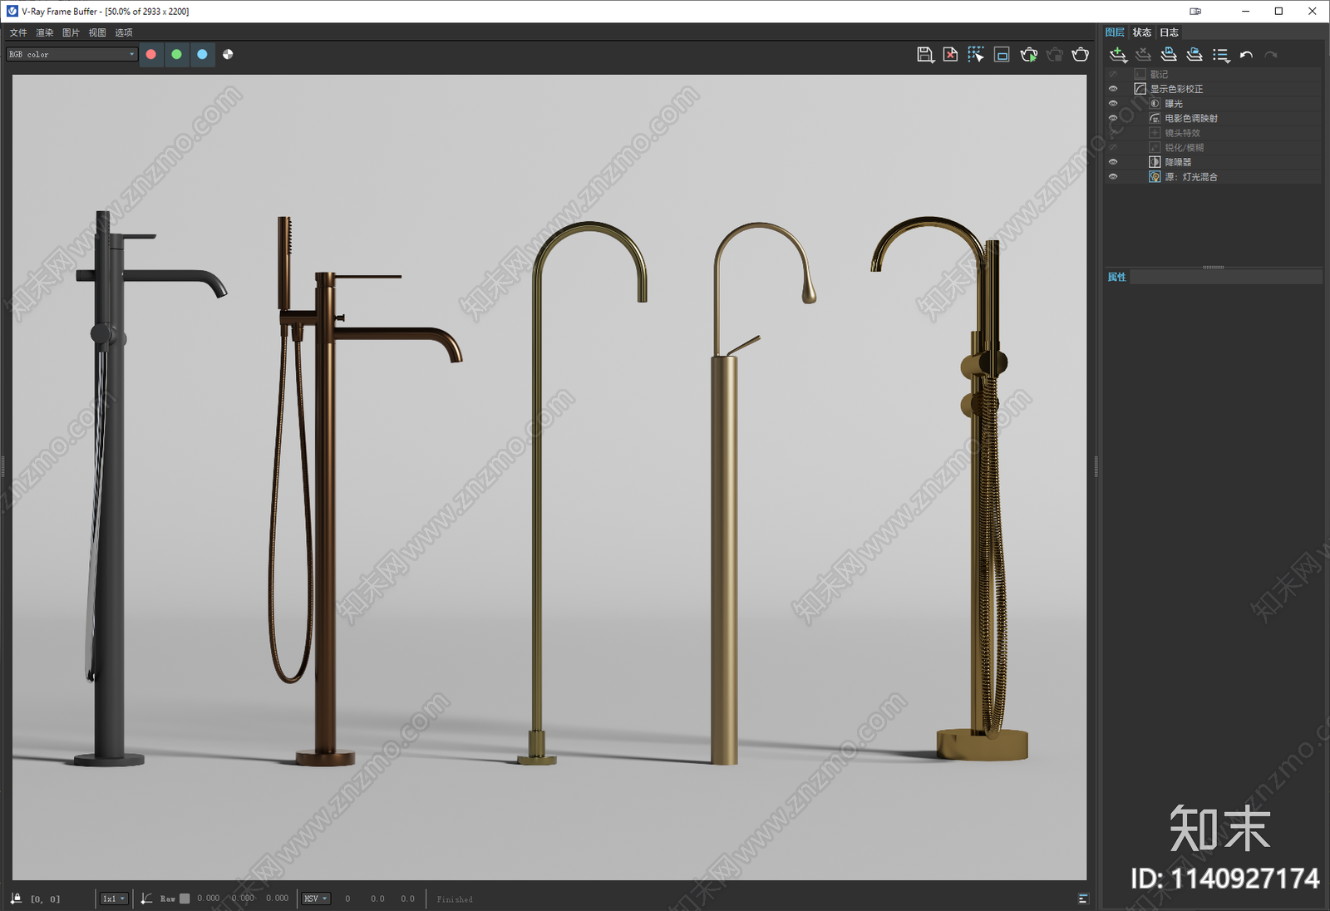Create a new layer in the Layers panel

click(x=1118, y=55)
